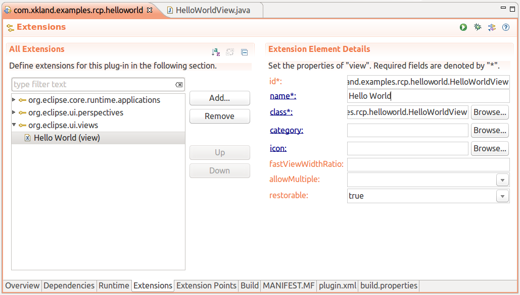Image resolution: width=520 pixels, height=295 pixels.
Task: Click the Add... button
Action: [x=219, y=98]
